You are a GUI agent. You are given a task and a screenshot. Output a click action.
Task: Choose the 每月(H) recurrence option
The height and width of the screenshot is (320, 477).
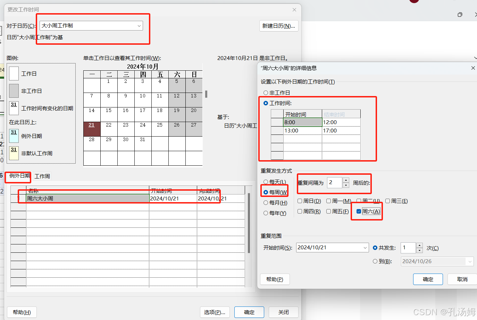pos(266,202)
